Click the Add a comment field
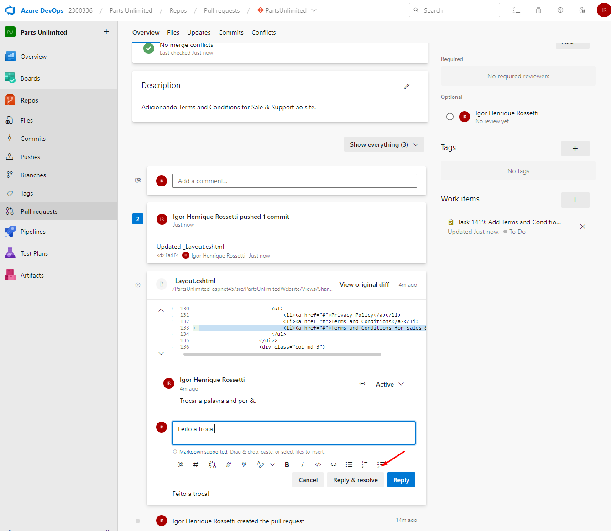Screen dimensions: 611x531 pyautogui.click(x=295, y=181)
